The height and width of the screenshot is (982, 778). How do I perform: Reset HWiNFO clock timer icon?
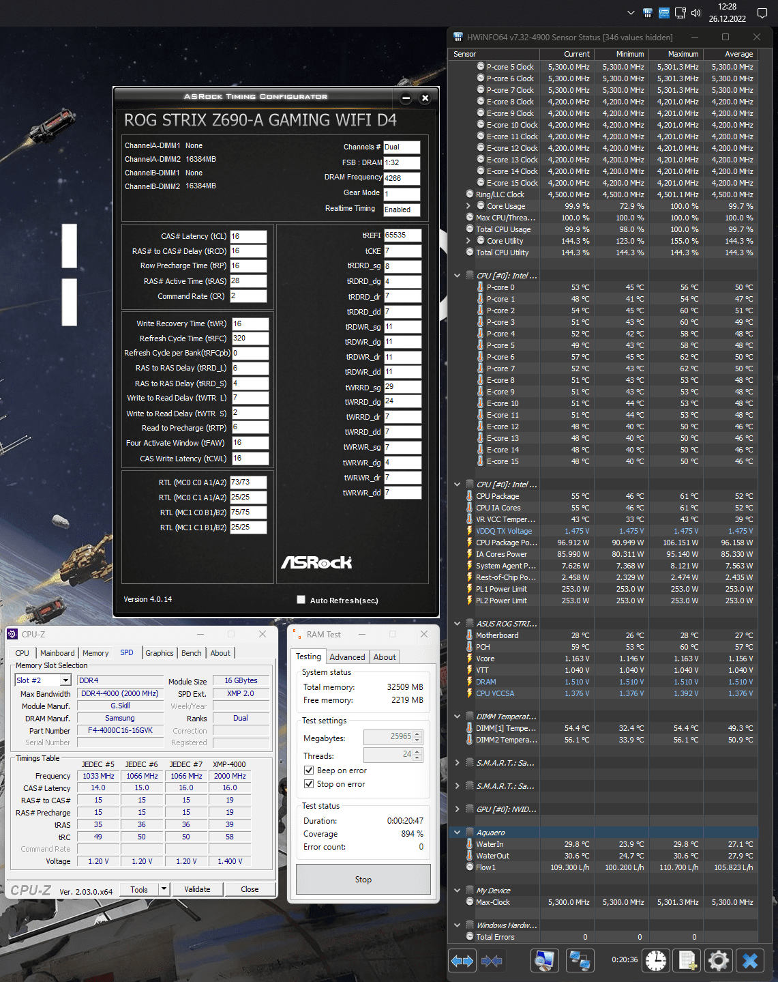click(x=656, y=961)
